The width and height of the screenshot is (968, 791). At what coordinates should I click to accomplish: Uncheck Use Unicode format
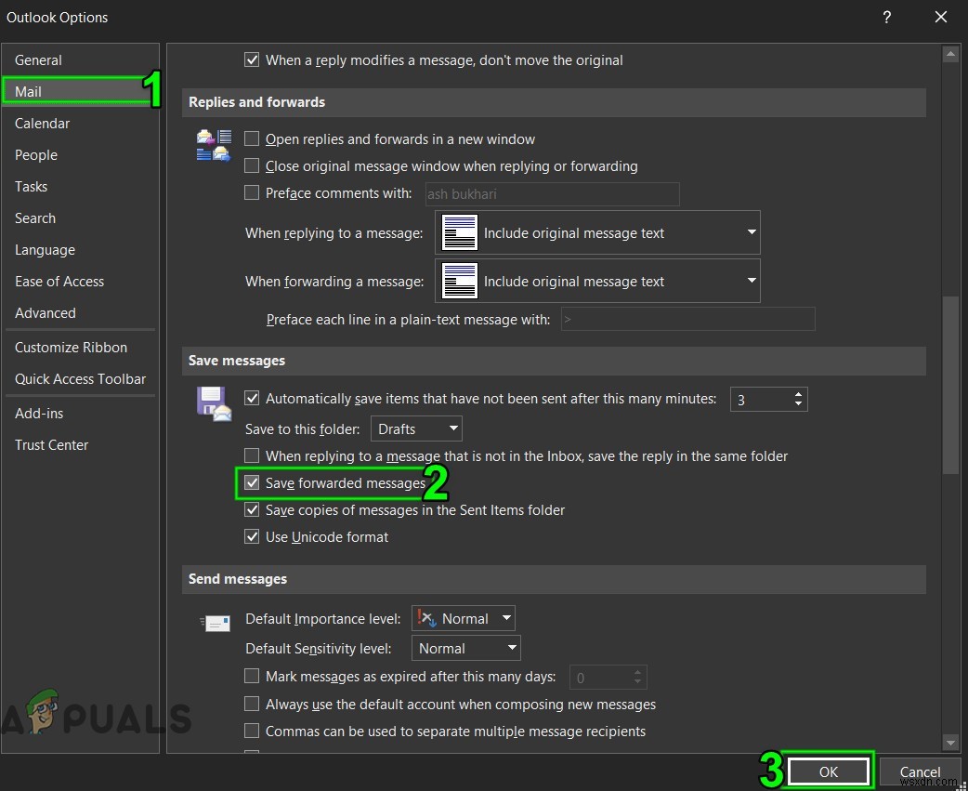tap(252, 536)
